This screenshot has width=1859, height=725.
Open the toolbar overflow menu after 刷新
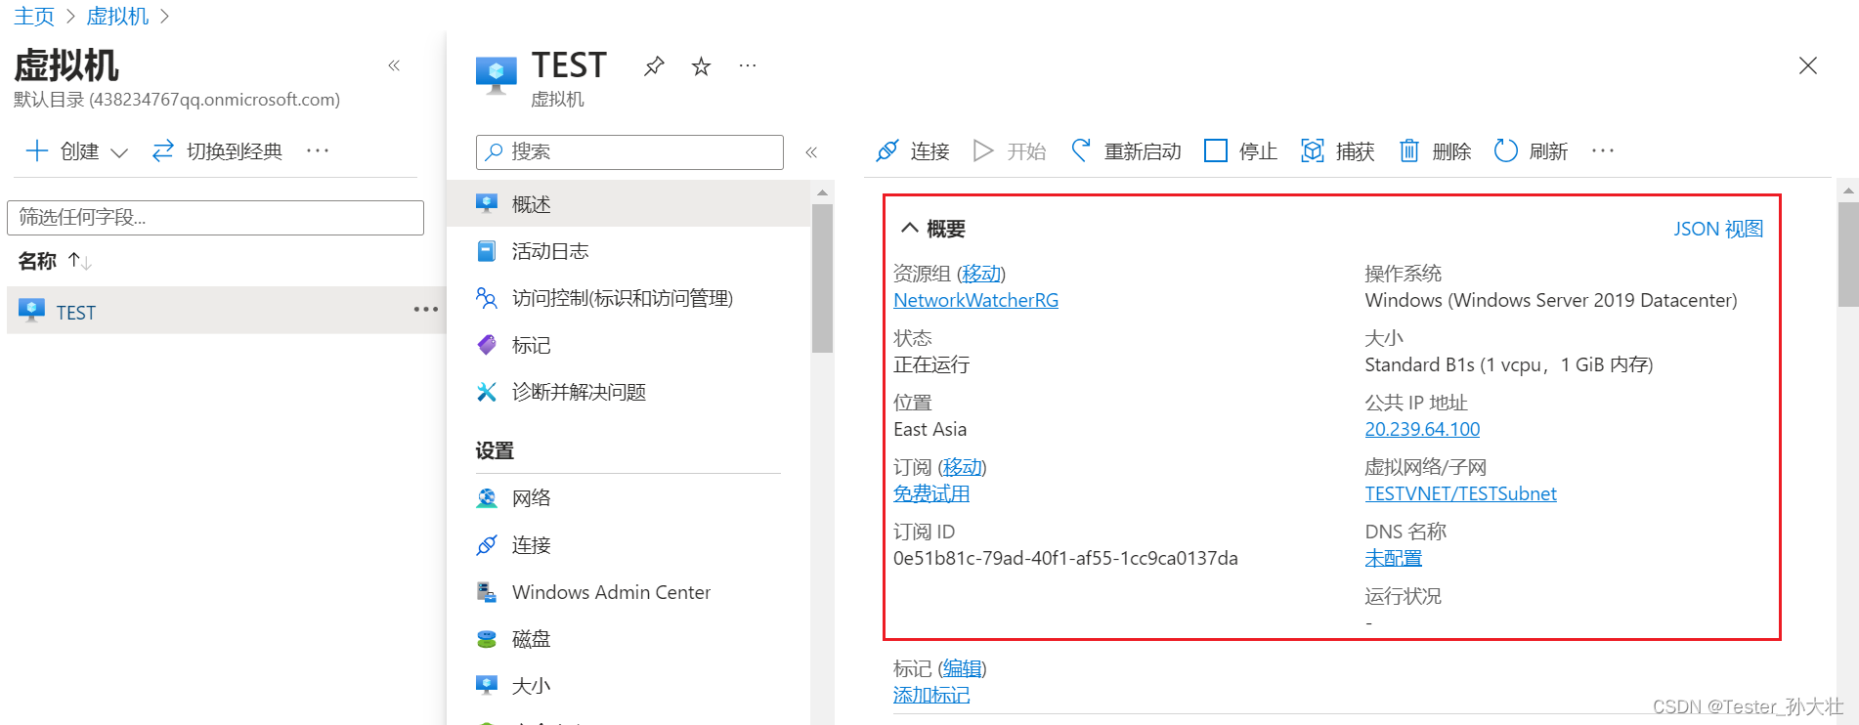click(1603, 151)
